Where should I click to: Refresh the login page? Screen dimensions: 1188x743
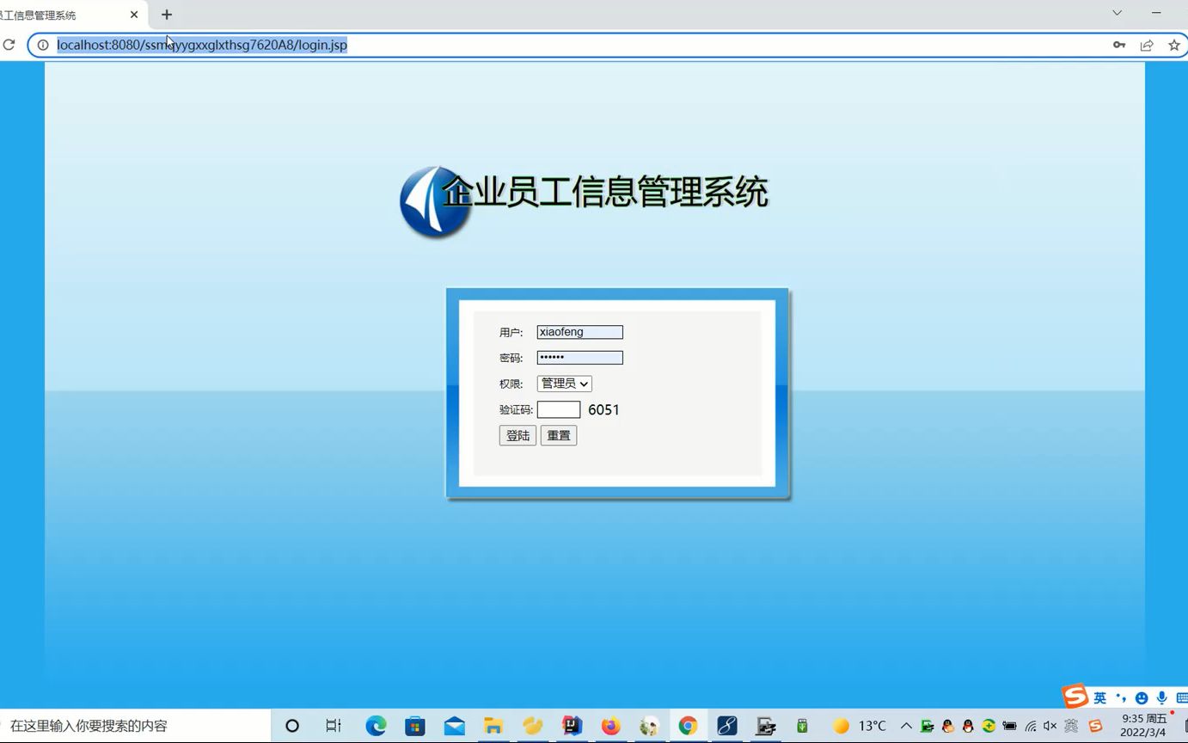tap(9, 45)
